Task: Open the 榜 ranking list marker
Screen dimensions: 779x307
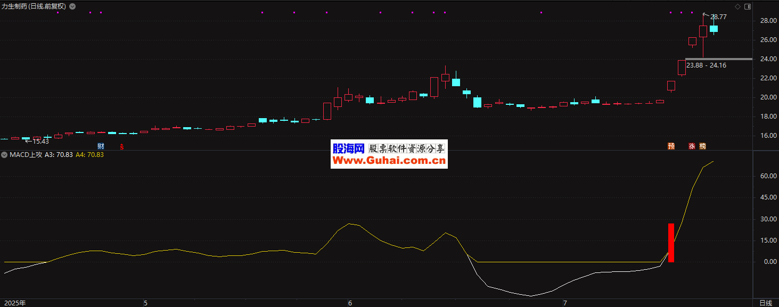Action: 702,146
